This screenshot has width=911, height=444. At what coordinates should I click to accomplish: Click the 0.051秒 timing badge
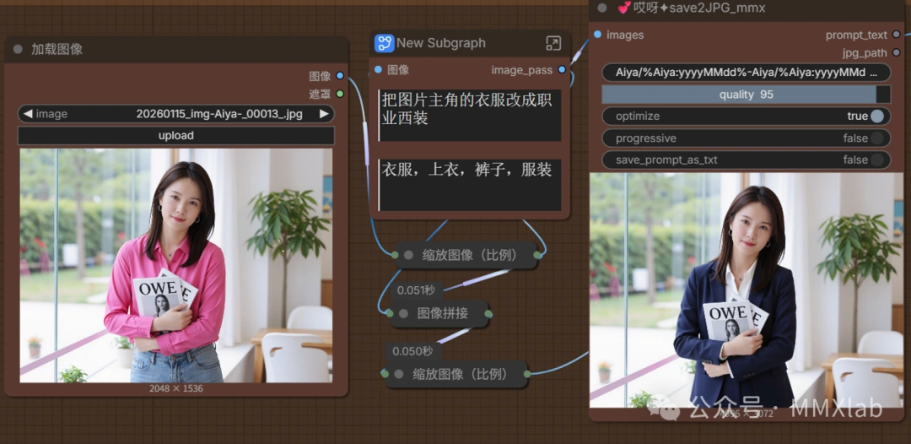click(418, 290)
